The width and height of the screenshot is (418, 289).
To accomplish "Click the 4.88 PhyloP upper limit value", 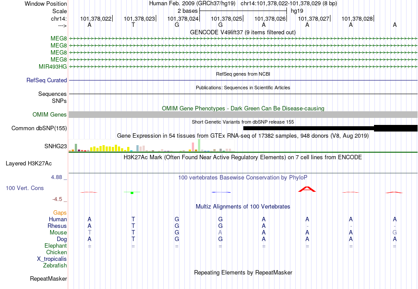I will [x=56, y=177].
